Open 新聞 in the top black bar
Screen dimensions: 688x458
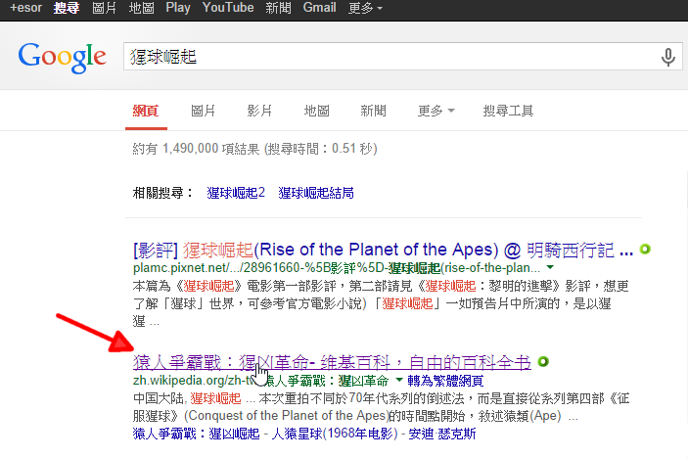[x=278, y=8]
